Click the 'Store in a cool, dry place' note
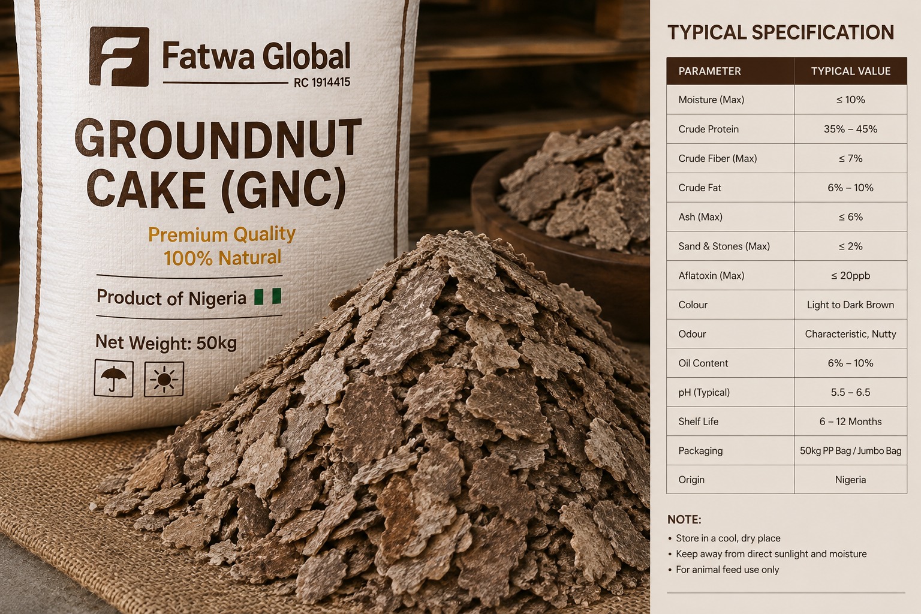Image resolution: width=921 pixels, height=614 pixels. [728, 538]
